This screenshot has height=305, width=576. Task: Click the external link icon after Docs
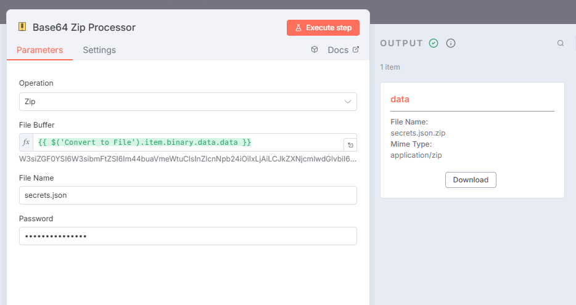pyautogui.click(x=356, y=49)
